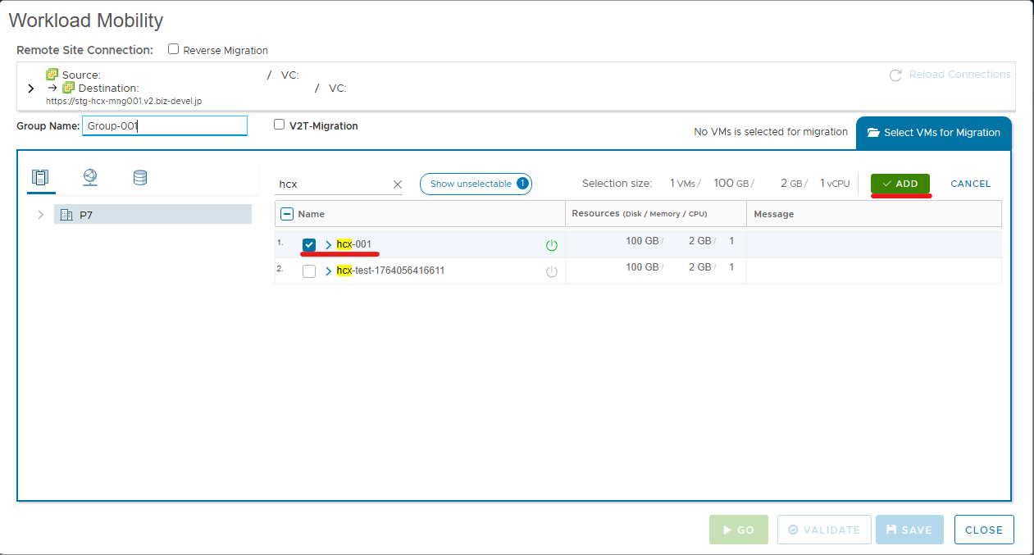1034x555 pixels.
Task: Focus the Group Name input field
Action: coord(165,125)
